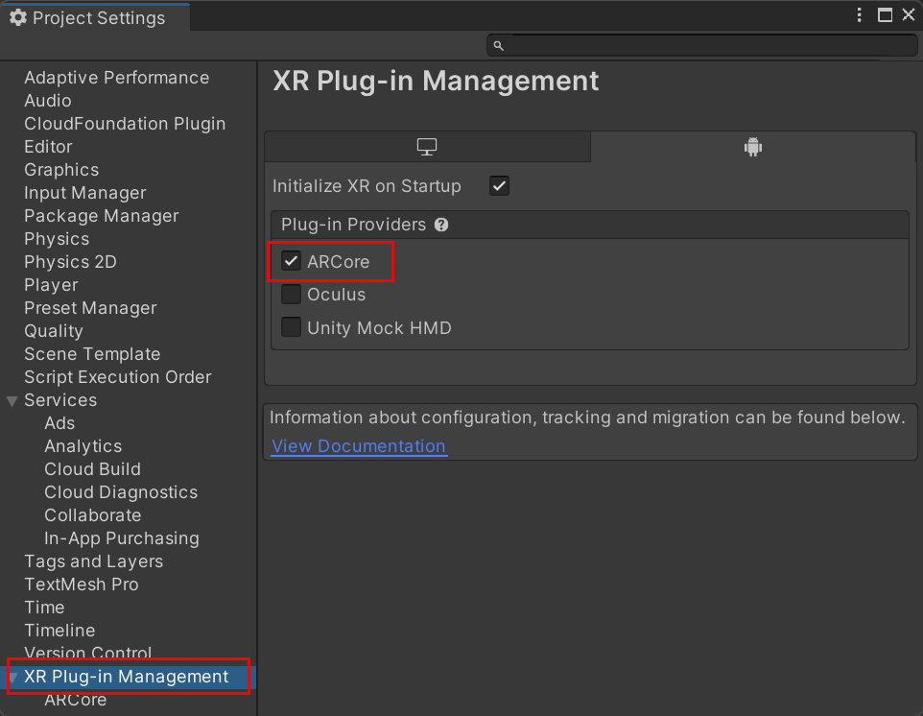Open Cloud Build settings
923x716 pixels.
pyautogui.click(x=92, y=468)
